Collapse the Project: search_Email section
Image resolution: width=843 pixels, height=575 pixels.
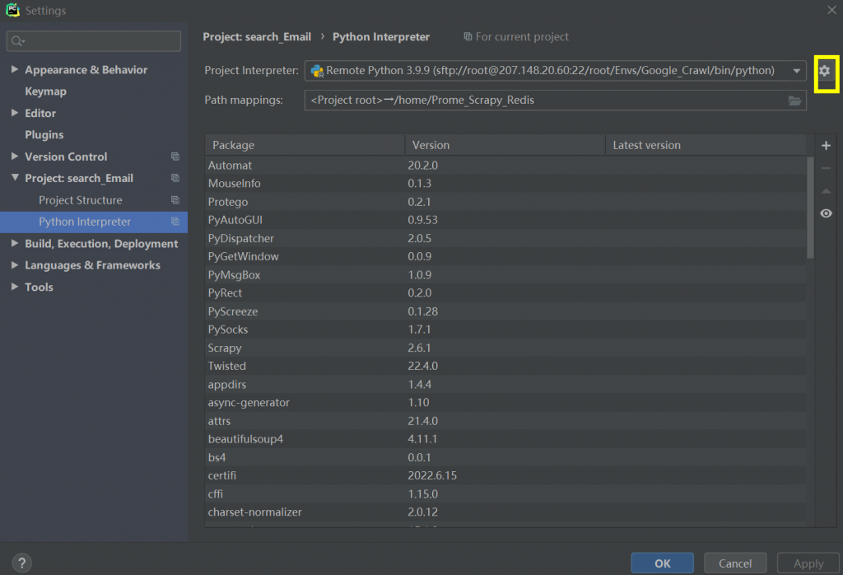pos(15,178)
